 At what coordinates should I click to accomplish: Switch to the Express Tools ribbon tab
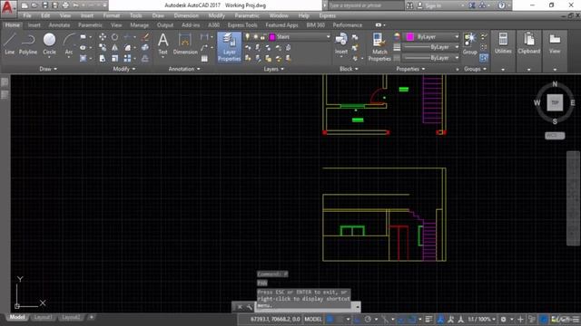[242, 25]
